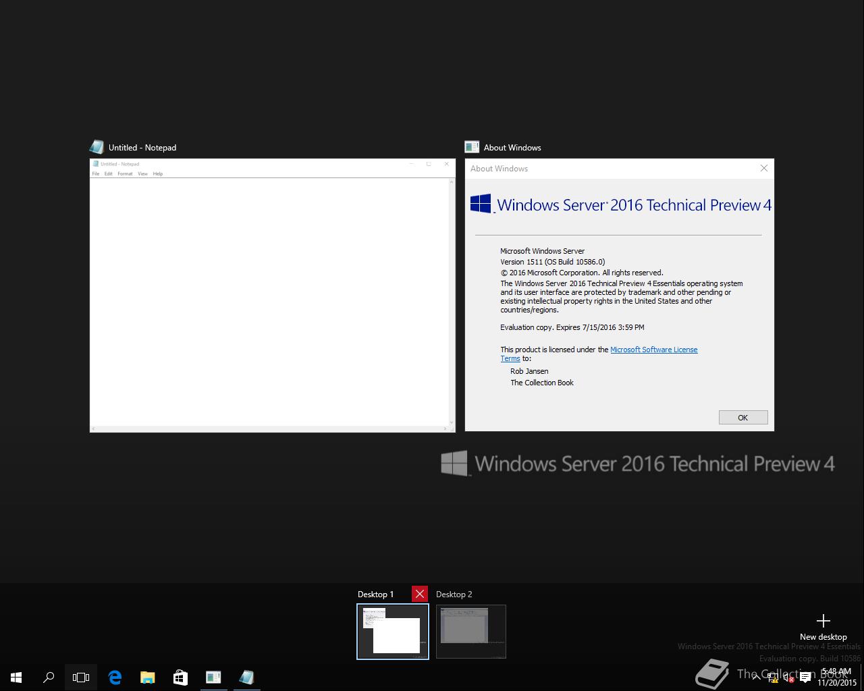Open File Explorer from taskbar
Viewport: 864px width, 691px height.
pos(147,677)
